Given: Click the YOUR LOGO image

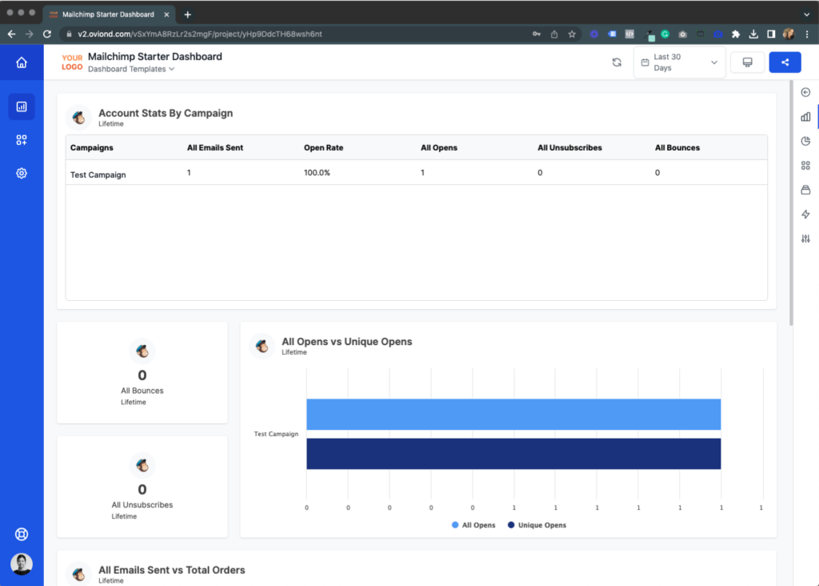Looking at the screenshot, I should [72, 62].
